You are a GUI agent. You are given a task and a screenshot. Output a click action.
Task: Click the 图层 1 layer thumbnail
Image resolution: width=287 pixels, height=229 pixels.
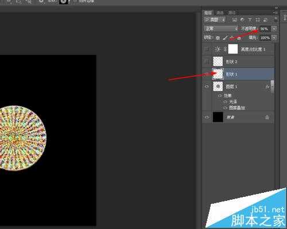(218, 87)
